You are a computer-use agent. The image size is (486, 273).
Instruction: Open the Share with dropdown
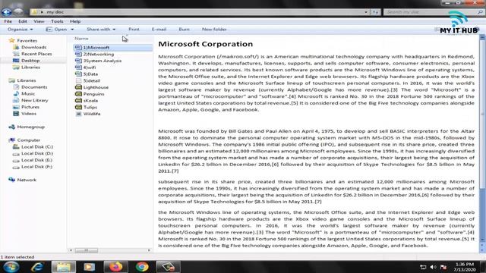click(x=101, y=30)
